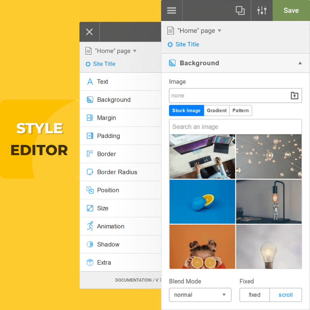310x310 pixels.
Task: Click the overlapping pages icon near Save
Action: point(240,10)
